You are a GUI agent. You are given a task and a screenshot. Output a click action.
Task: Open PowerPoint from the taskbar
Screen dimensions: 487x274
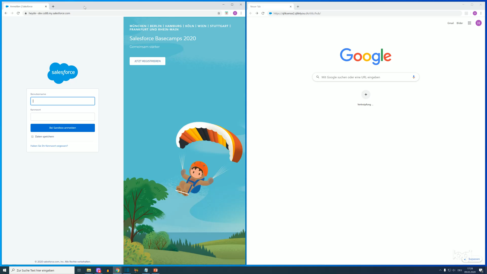155,270
